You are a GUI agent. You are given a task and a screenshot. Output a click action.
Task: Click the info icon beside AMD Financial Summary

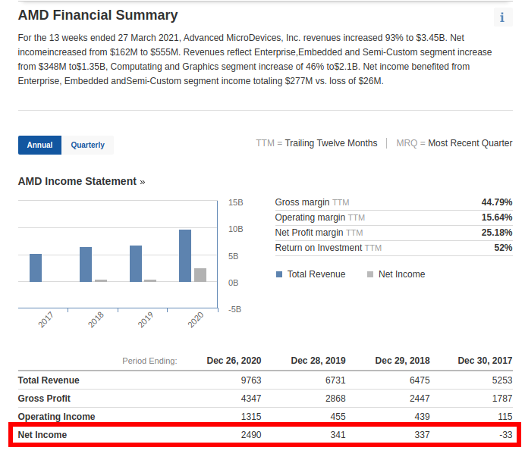501,18
